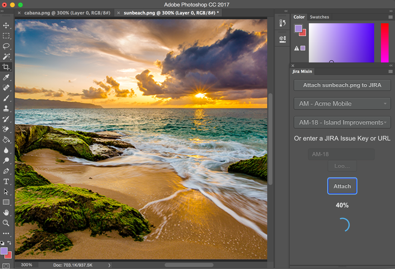Click the Loo... lookup button
Viewport: 395px width, 269px height.
point(342,166)
